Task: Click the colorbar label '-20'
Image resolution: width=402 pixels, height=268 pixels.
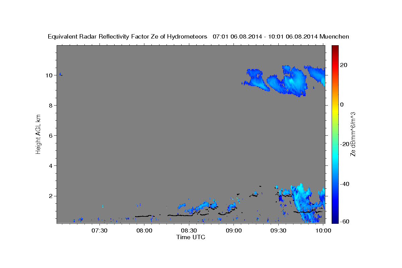Action: 344,144
